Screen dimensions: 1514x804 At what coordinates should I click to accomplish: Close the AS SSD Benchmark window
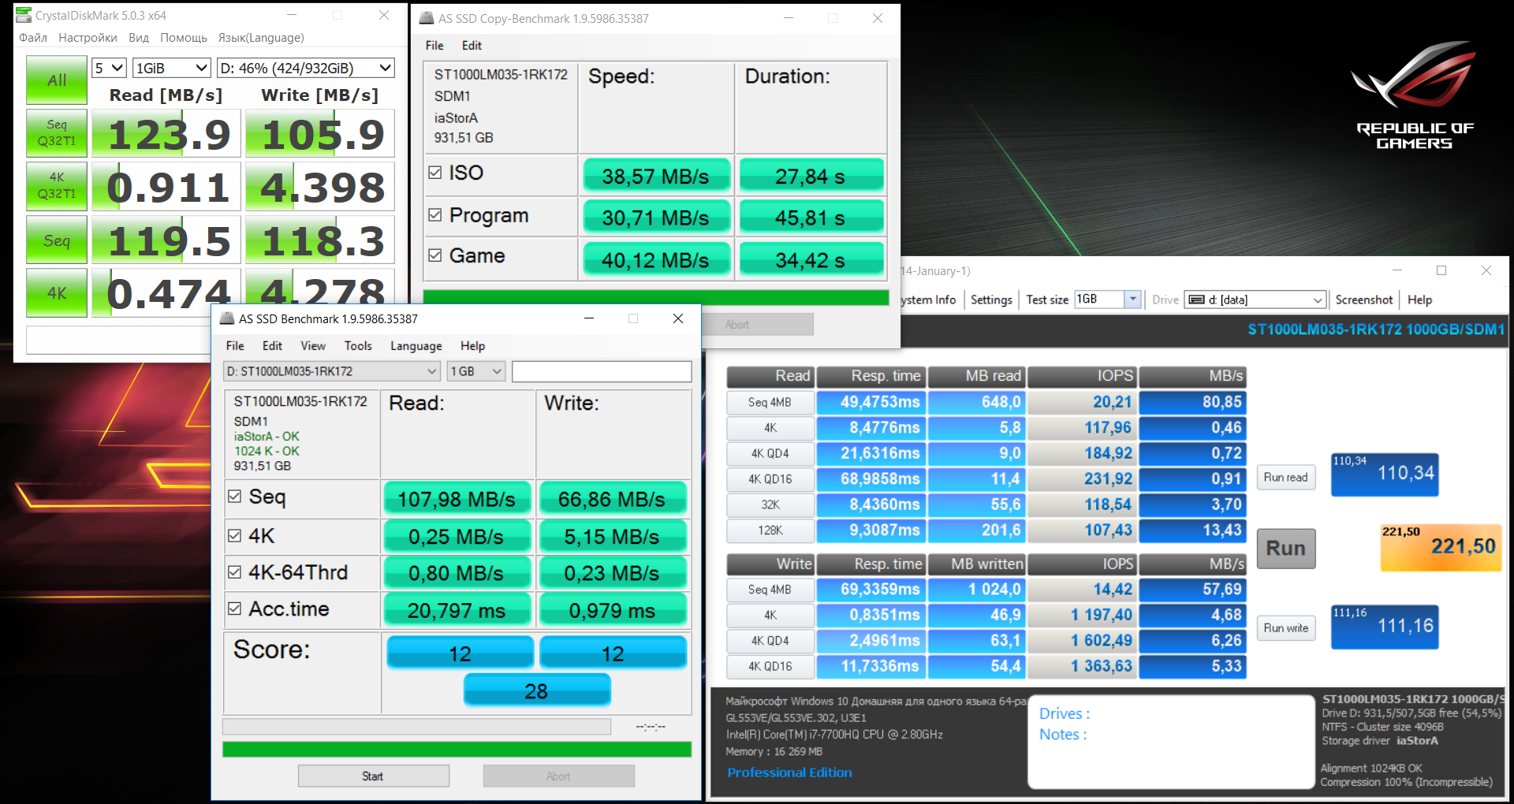(x=677, y=318)
